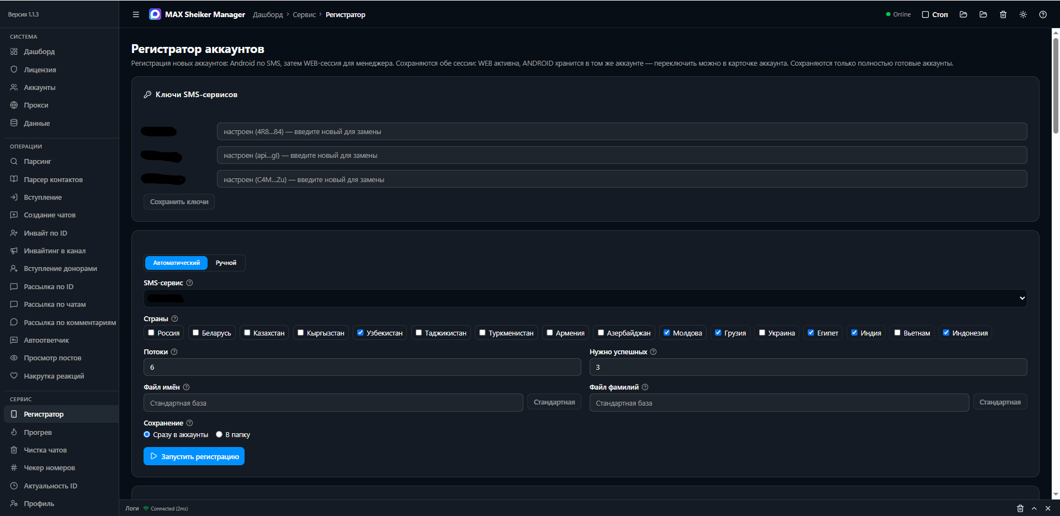Click help icon next to Потоки

coord(174,352)
